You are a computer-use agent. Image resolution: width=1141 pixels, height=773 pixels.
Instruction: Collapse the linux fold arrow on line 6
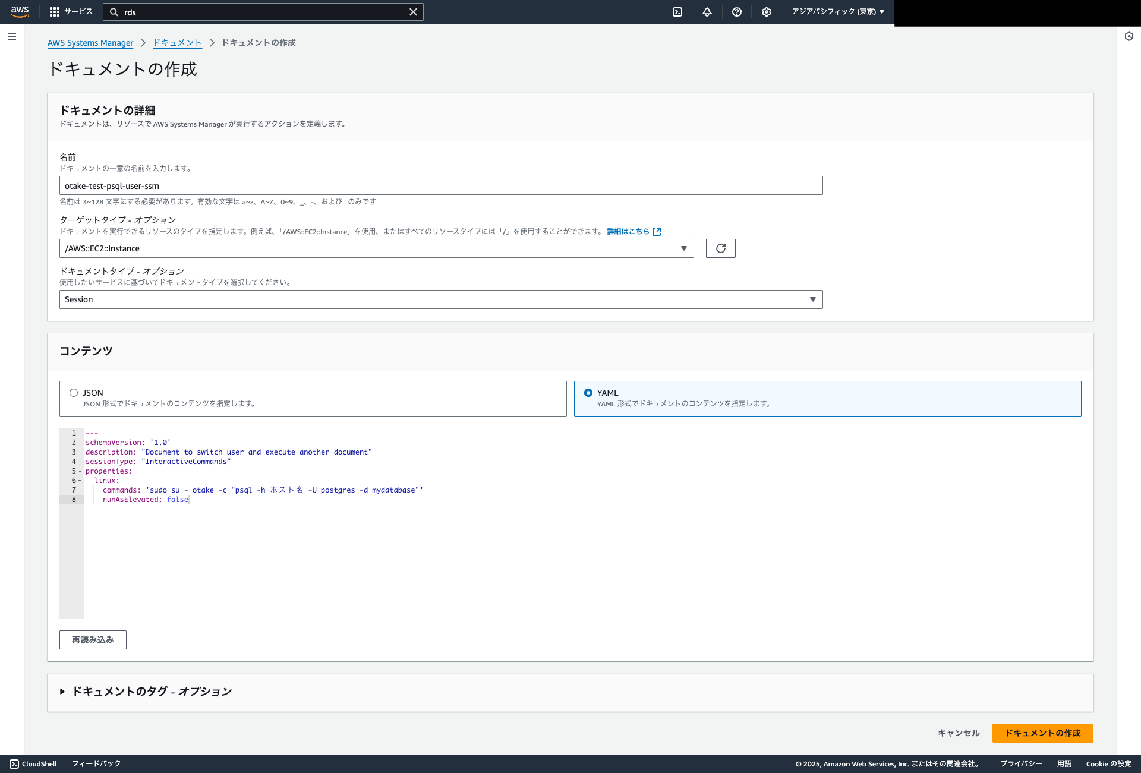pos(80,481)
